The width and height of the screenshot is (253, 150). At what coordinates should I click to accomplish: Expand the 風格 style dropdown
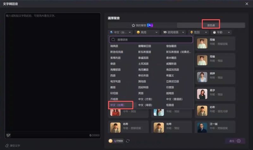click(x=147, y=32)
